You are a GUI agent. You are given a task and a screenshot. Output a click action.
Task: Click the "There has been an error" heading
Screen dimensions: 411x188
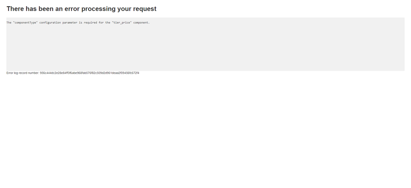pyautogui.click(x=81, y=9)
